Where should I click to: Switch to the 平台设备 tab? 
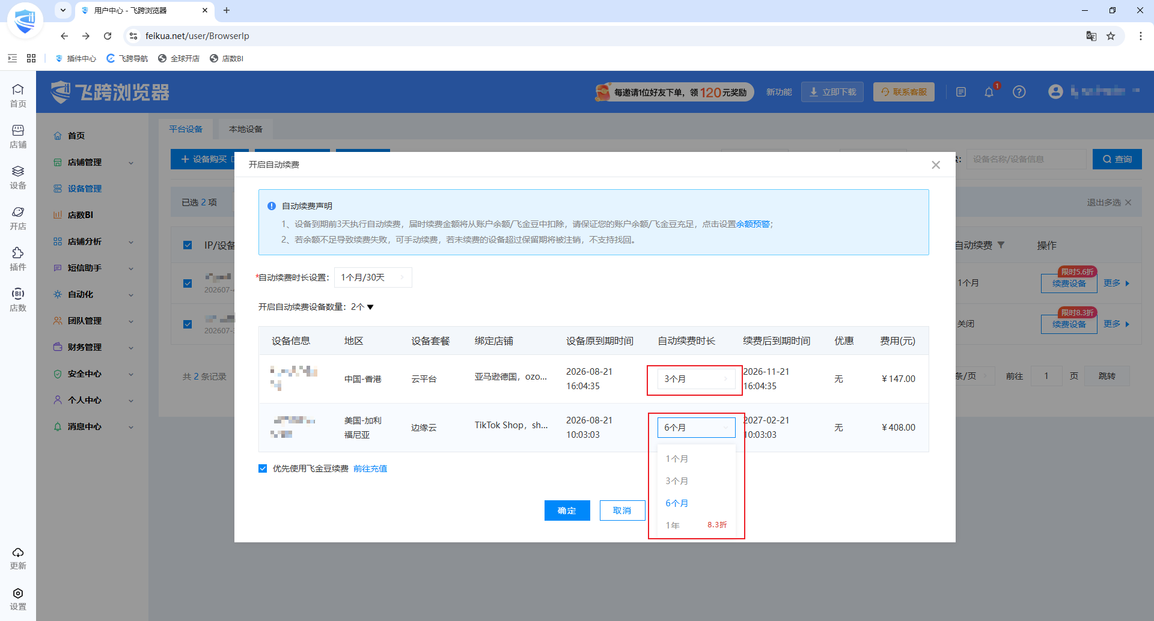186,129
